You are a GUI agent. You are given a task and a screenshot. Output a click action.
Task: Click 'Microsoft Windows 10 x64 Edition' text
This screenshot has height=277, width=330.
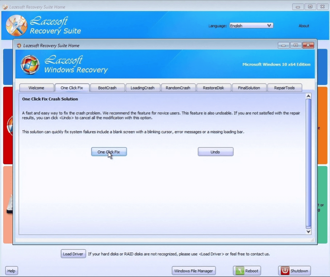(276, 64)
